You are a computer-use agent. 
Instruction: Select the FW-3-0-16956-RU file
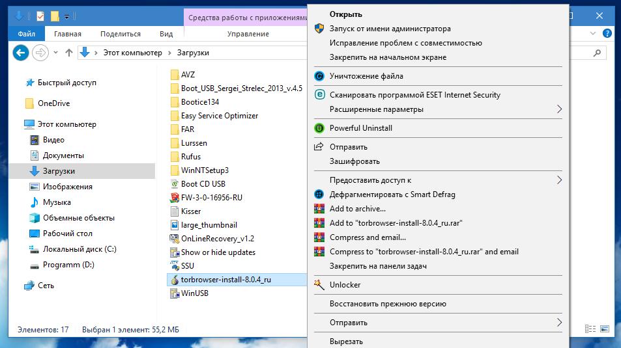click(x=212, y=197)
